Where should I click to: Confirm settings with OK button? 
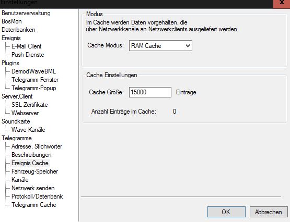(226, 212)
